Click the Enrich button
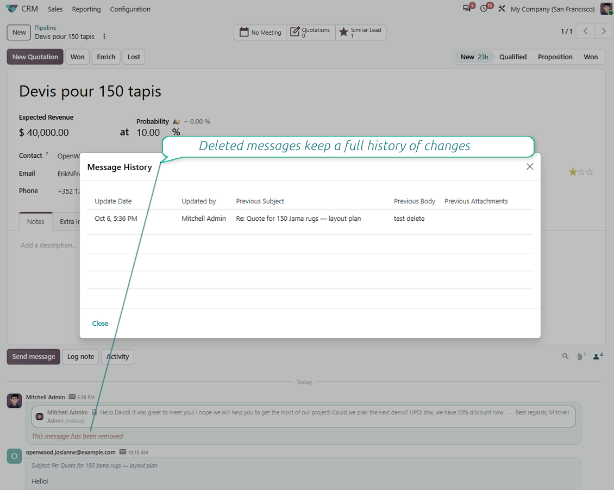Viewport: 614px width, 490px height. [x=106, y=57]
